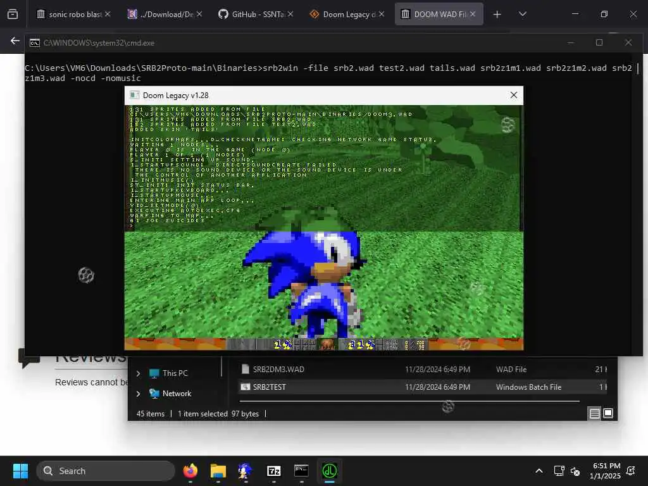
Task: Open the Windows Start menu
Action: (20, 471)
